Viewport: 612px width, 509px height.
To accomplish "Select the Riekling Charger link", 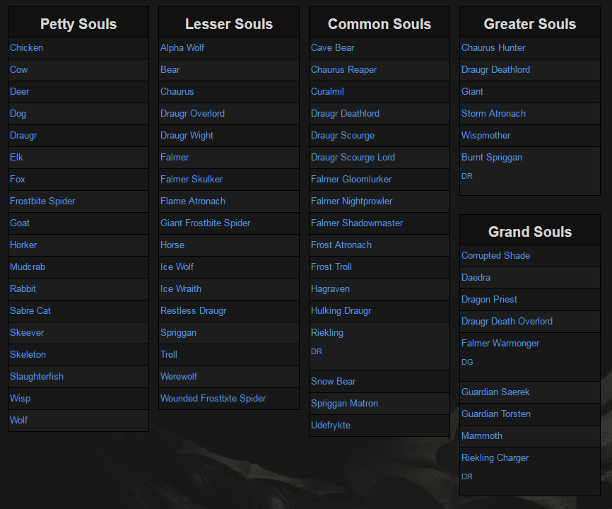I will tap(495, 458).
